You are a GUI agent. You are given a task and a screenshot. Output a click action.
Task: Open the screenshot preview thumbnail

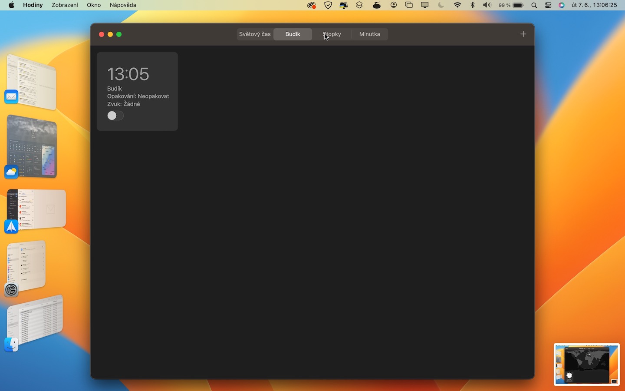(x=586, y=364)
